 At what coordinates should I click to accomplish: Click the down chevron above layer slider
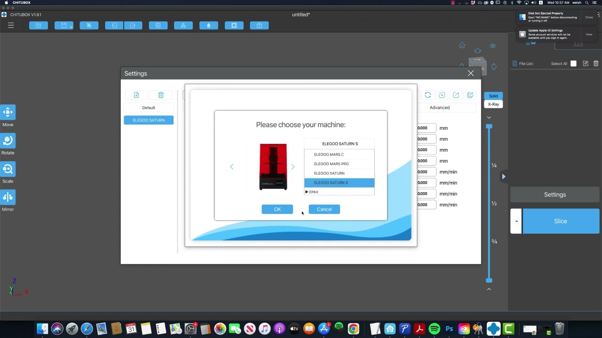489,117
